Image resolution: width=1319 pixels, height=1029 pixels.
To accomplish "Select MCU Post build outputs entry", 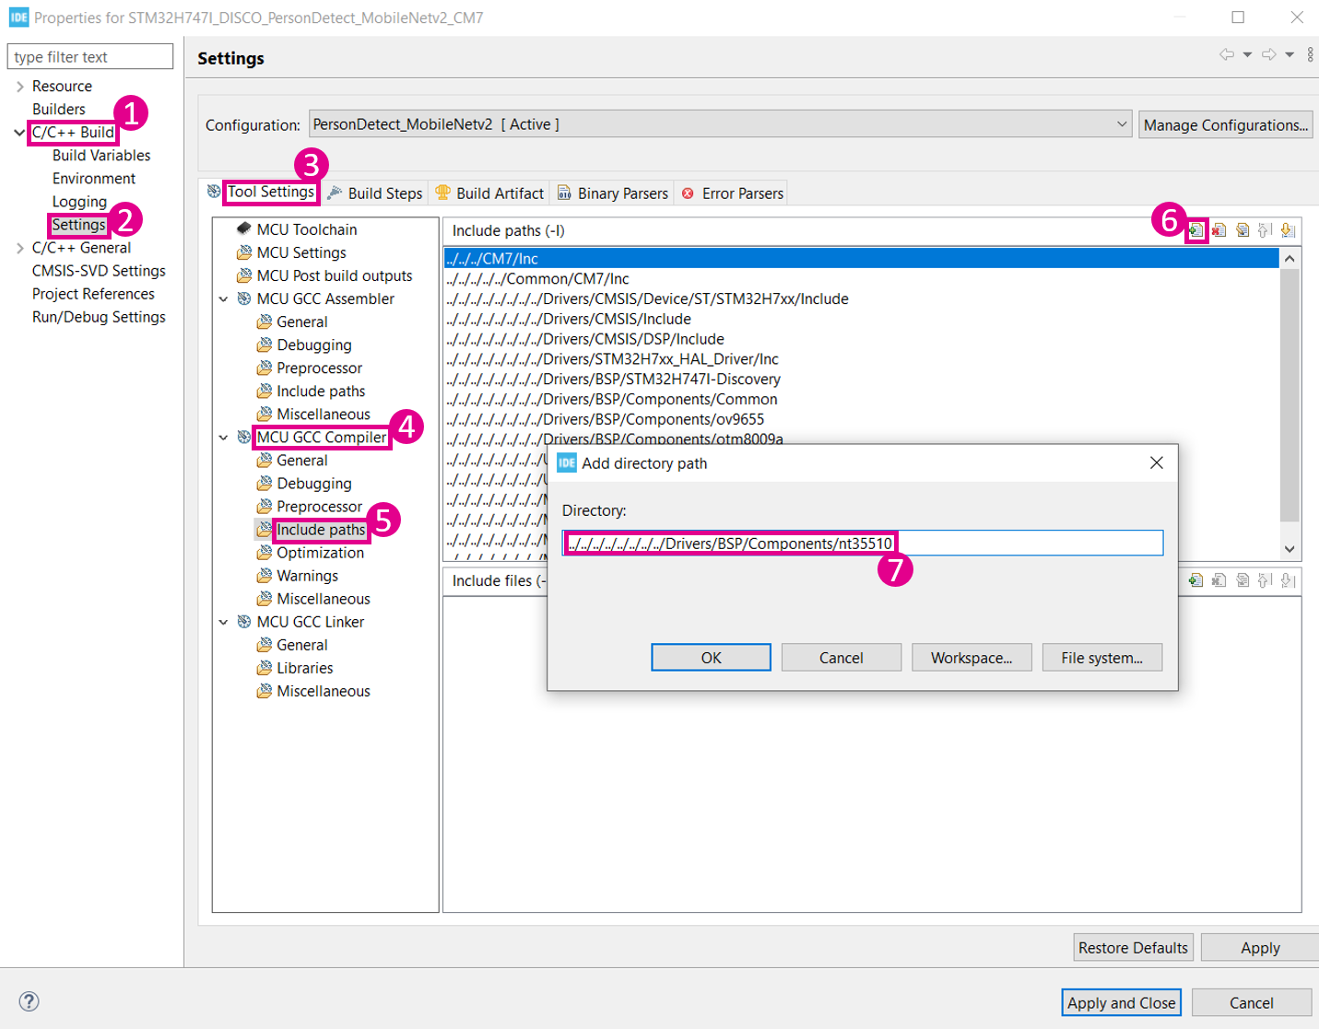I will 335,275.
